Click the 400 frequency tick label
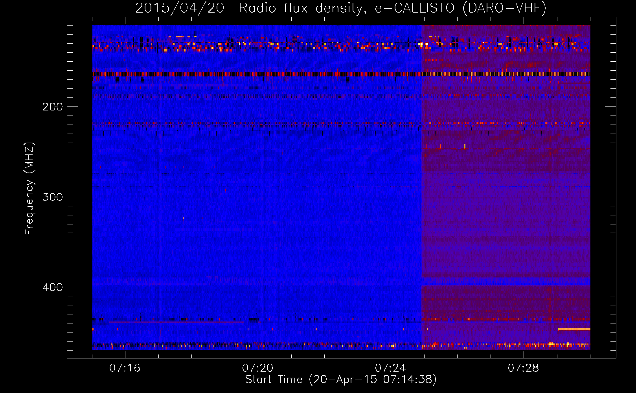The width and height of the screenshot is (636, 393). [x=52, y=287]
